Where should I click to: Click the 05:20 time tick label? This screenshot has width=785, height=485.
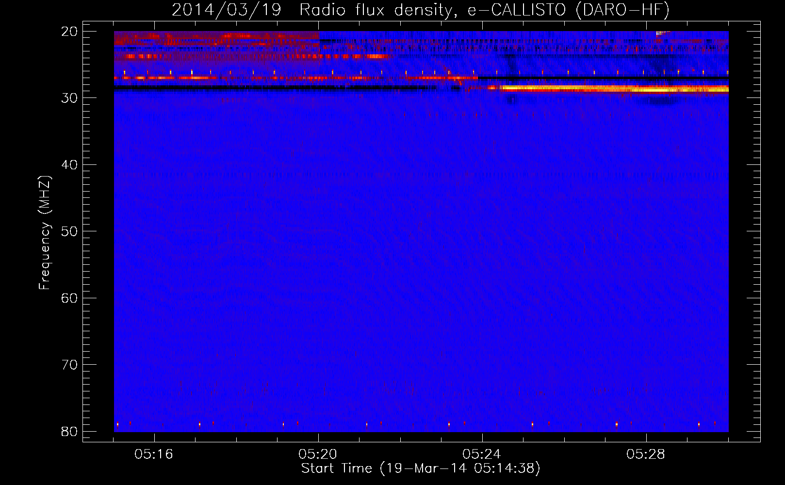318,454
